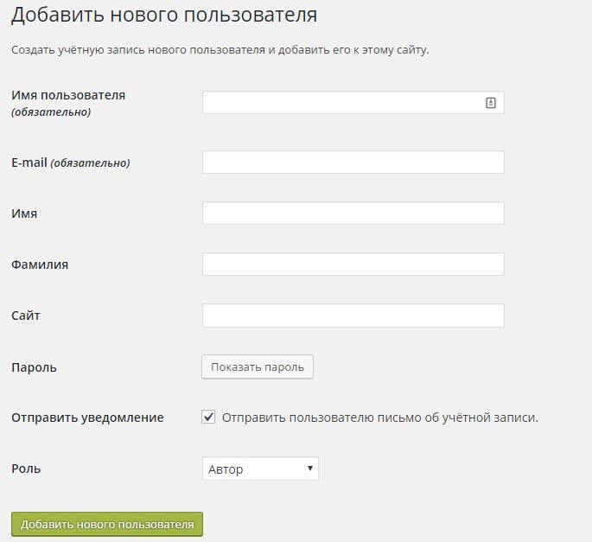
Task: Click the 'Отправить уведомление' row label
Action: click(87, 418)
